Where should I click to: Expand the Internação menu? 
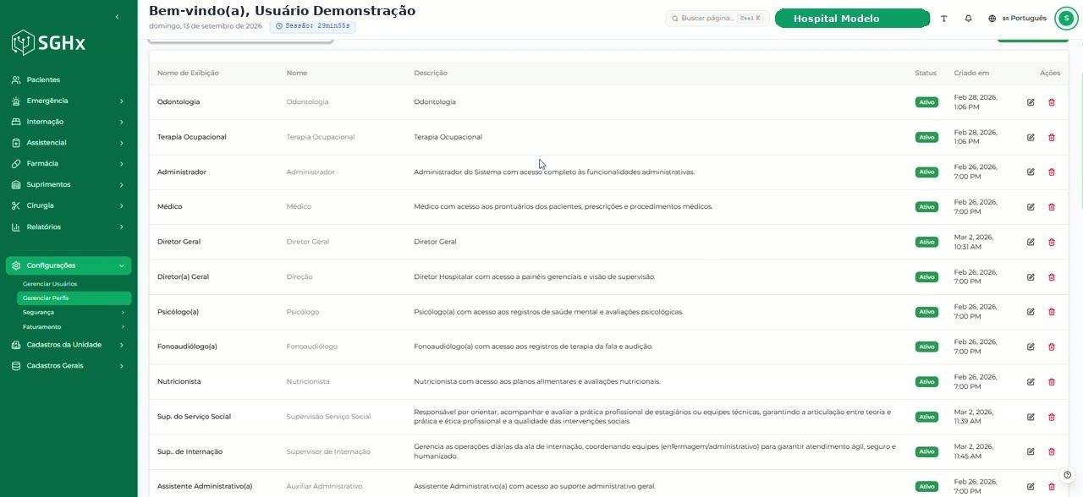[x=69, y=122]
